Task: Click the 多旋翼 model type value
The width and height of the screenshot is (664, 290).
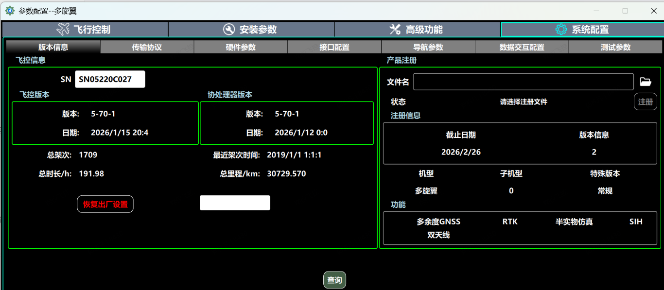Action: [x=426, y=191]
